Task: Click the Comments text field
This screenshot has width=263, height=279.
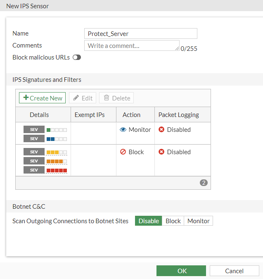Action: coord(132,45)
